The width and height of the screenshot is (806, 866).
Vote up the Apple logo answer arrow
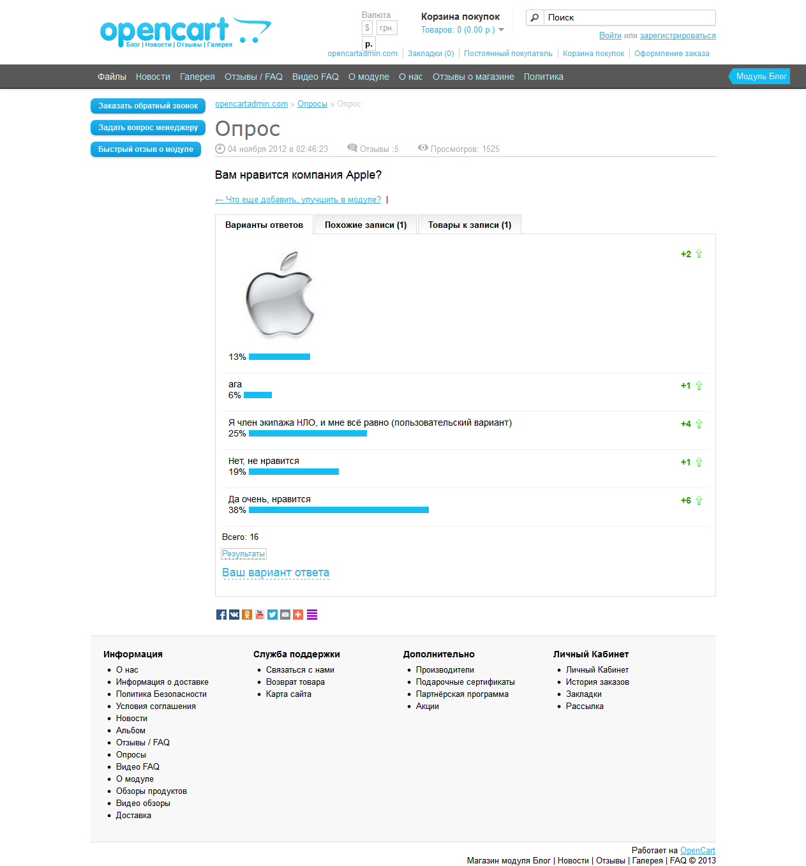(x=699, y=253)
